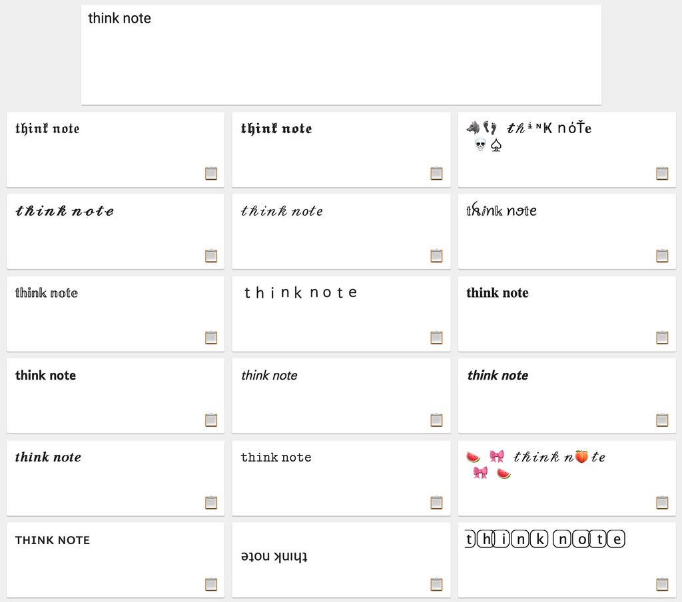Copy the bold cursive script style text
This screenshot has width=682, height=602.
tap(211, 256)
